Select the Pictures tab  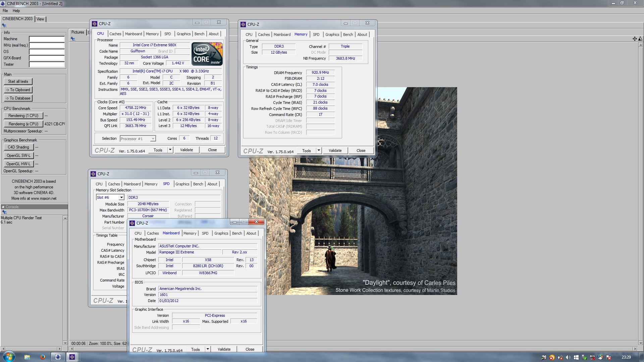tap(77, 32)
